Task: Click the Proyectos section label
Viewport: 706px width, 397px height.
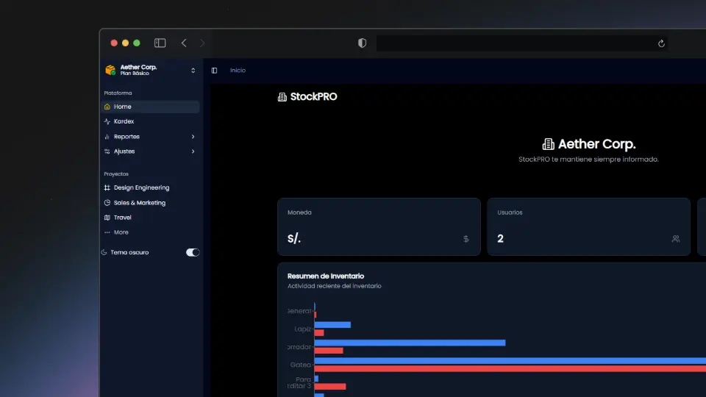Action: (116, 174)
